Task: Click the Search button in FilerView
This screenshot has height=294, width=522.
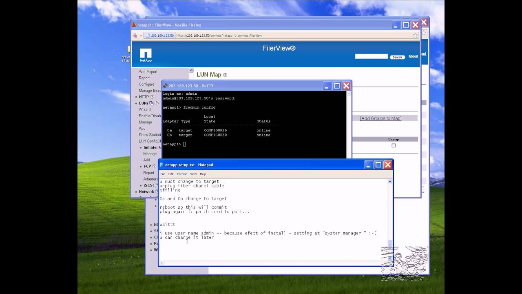Action: (x=397, y=57)
